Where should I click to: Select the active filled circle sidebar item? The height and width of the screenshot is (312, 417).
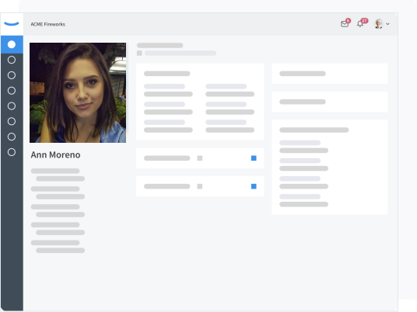12,44
